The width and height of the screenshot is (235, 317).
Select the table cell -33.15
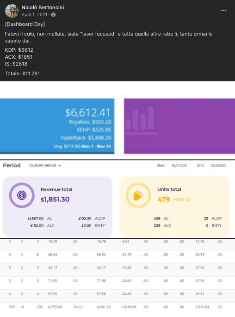click(126, 255)
